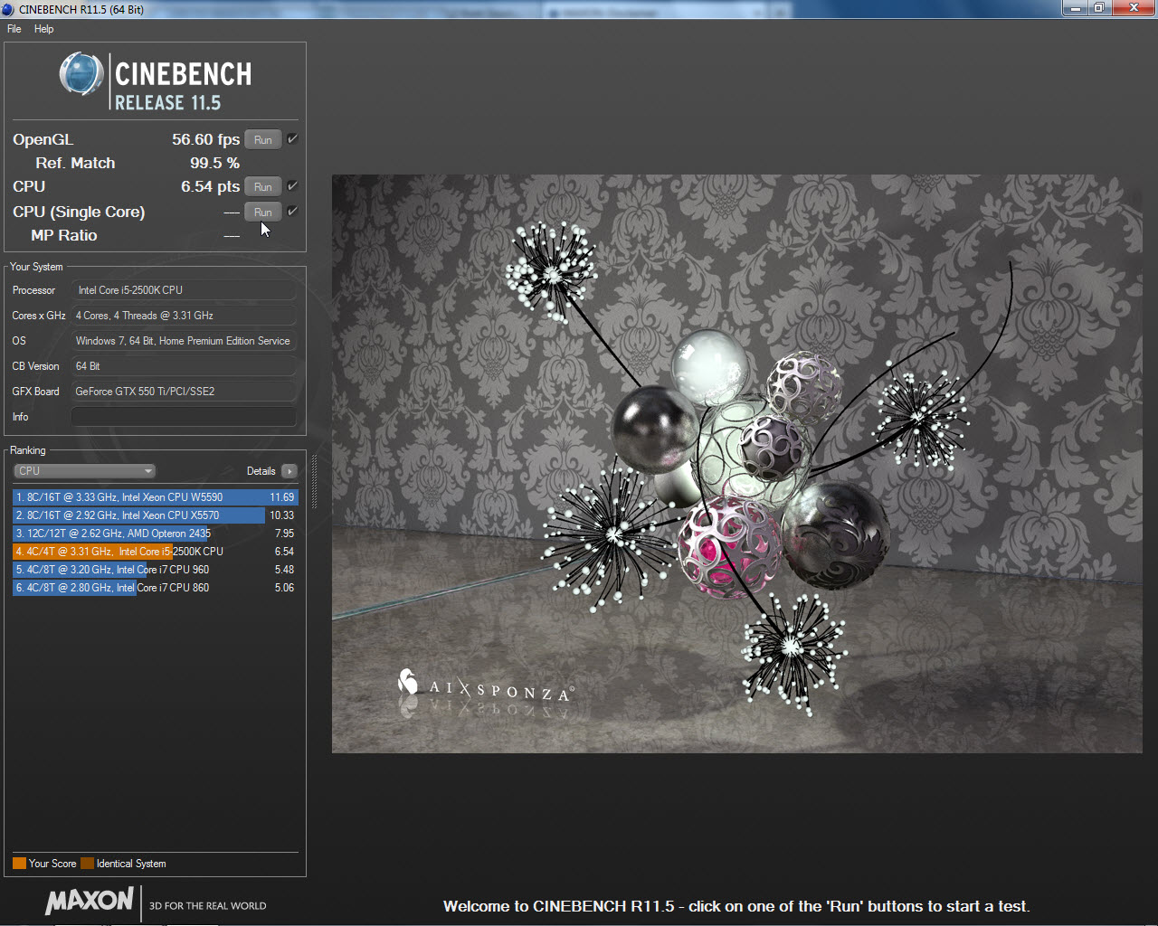Click the CPU score 6.54 pts
This screenshot has width=1158, height=926.
tap(210, 186)
